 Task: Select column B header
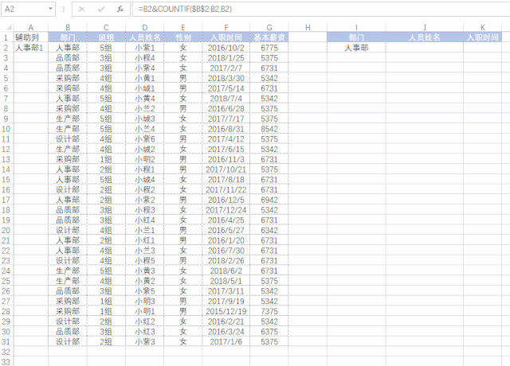tap(68, 28)
